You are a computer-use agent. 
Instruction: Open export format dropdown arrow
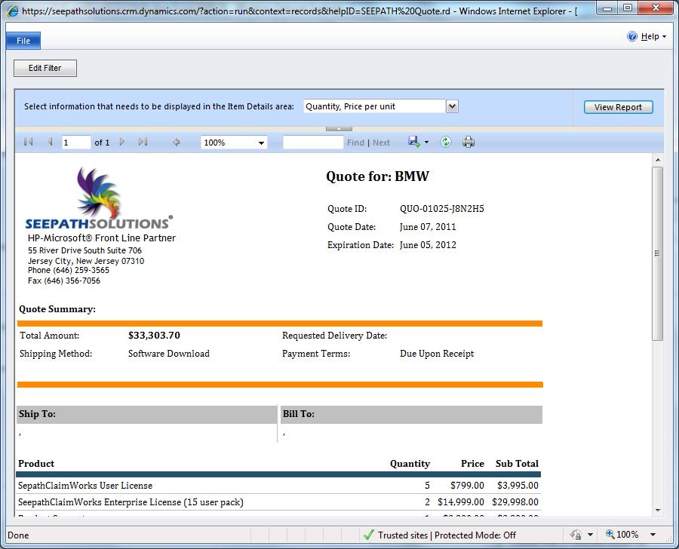click(x=426, y=143)
